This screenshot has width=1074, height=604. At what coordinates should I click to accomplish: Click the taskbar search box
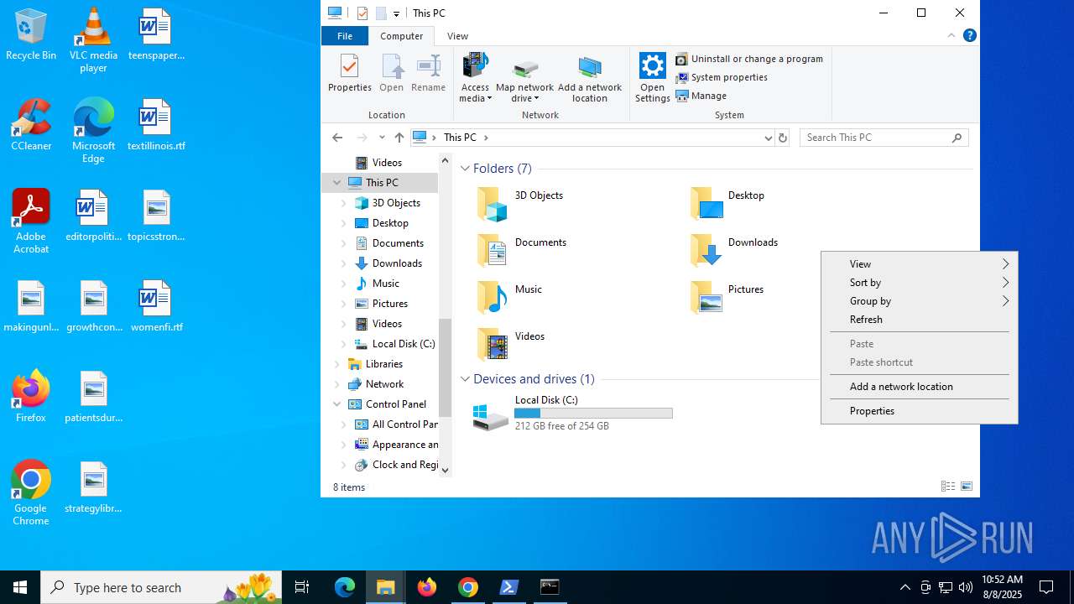[x=162, y=587]
